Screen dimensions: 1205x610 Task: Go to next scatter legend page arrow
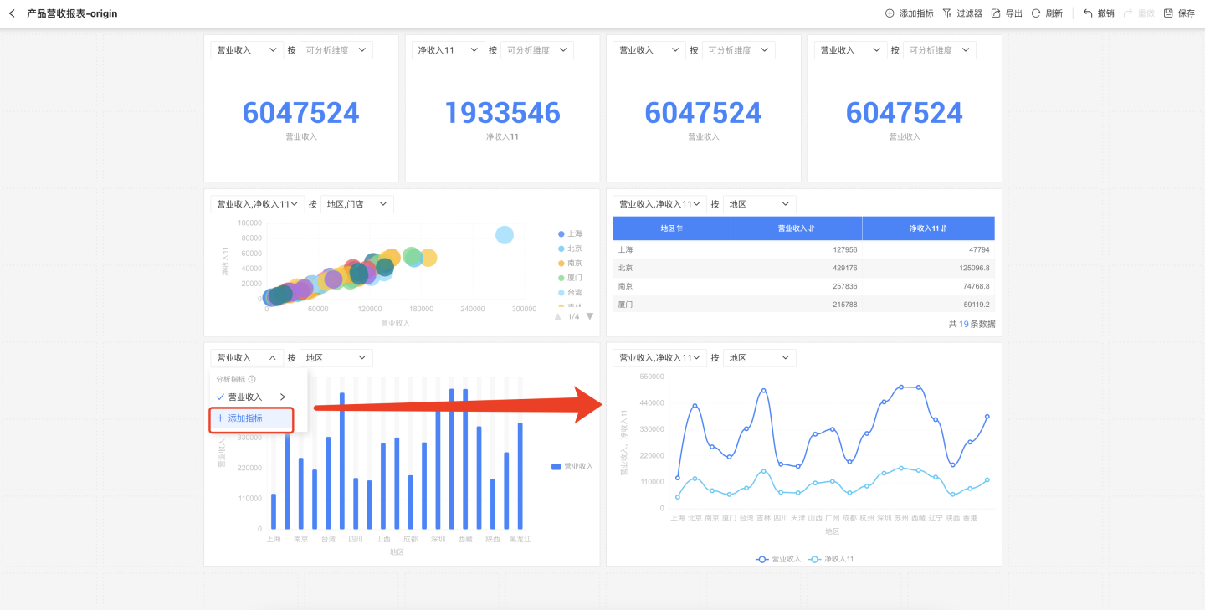pyautogui.click(x=589, y=316)
